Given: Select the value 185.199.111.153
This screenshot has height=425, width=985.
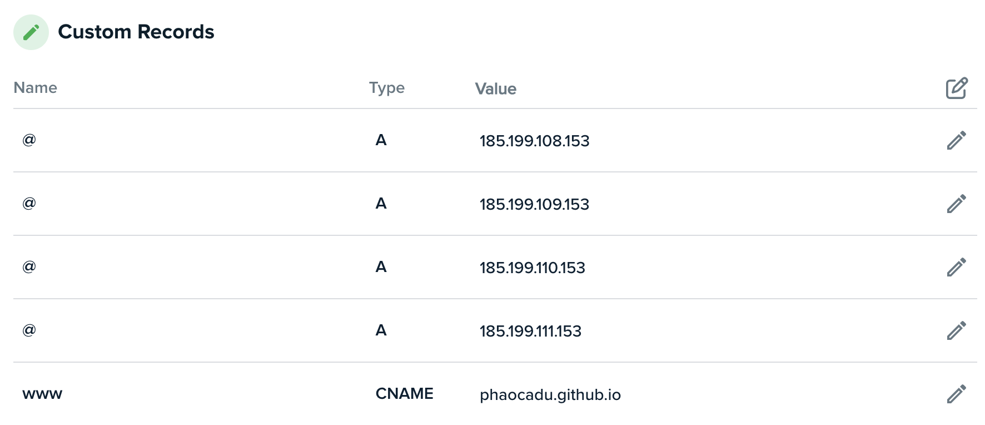Looking at the screenshot, I should [x=531, y=331].
